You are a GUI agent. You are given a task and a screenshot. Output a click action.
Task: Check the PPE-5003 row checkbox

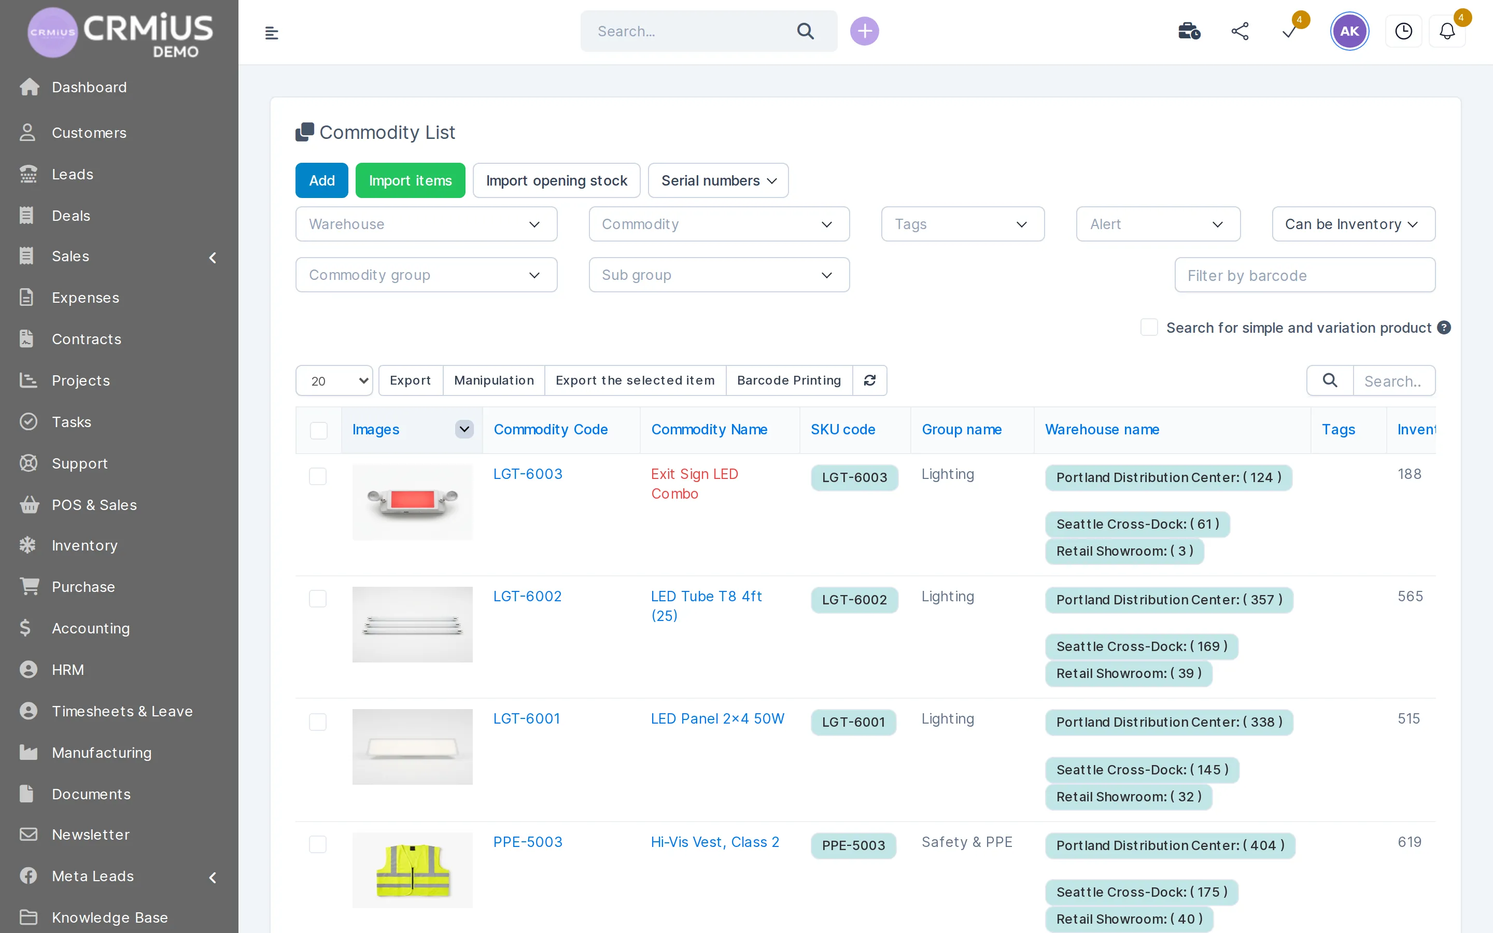click(318, 843)
